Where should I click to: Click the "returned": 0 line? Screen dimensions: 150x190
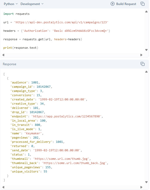[23, 146]
